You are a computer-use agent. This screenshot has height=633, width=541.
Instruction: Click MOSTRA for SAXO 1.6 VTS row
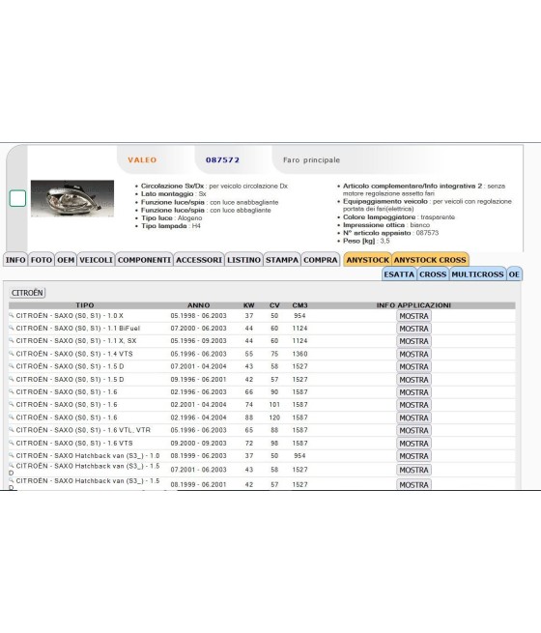[x=413, y=444]
